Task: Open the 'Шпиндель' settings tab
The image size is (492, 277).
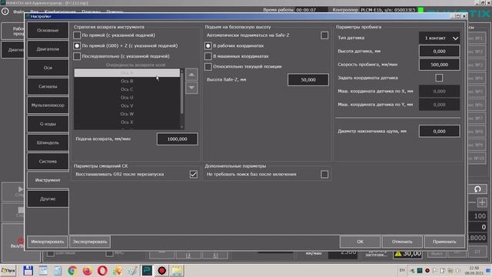Action: (x=48, y=142)
